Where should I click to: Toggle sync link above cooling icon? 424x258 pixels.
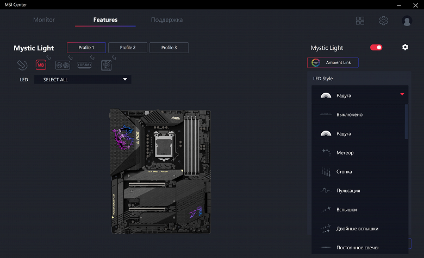point(114,57)
